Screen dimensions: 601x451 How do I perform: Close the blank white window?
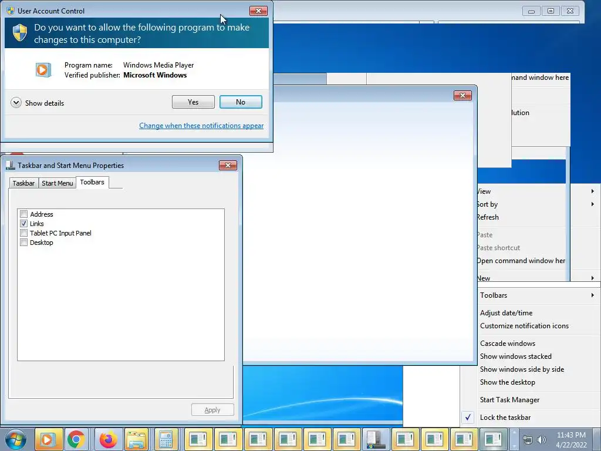click(x=462, y=96)
